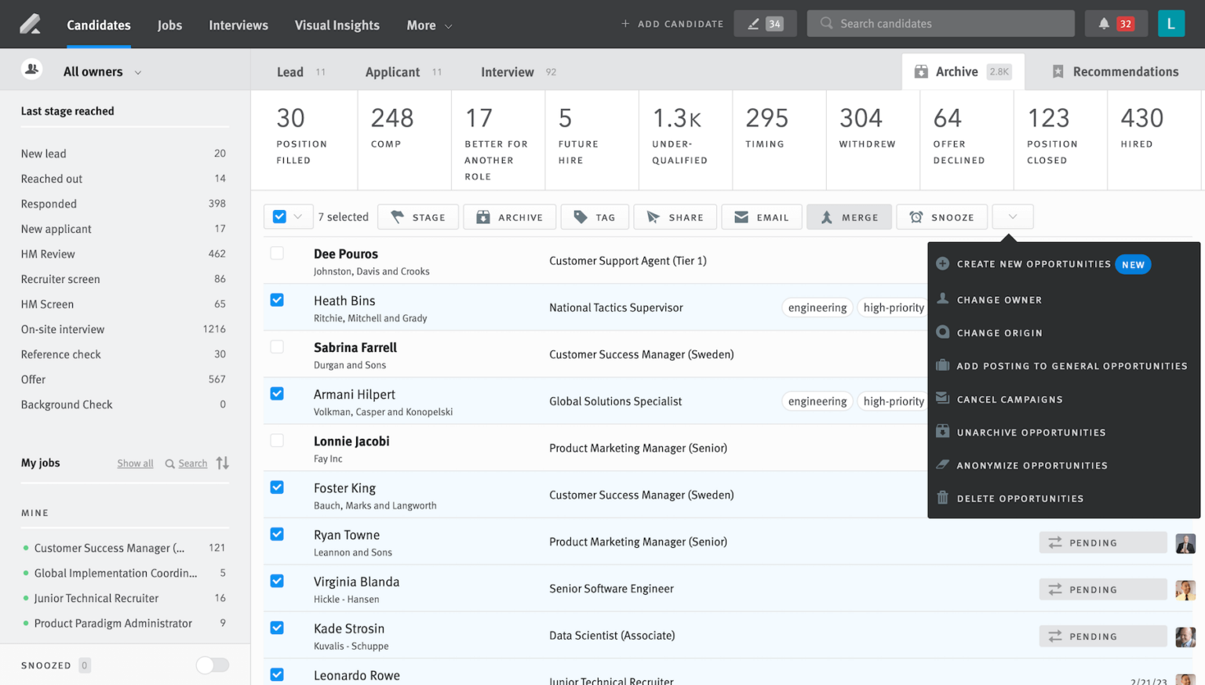1205x685 pixels.
Task: Click the Share candidates icon
Action: 652,216
